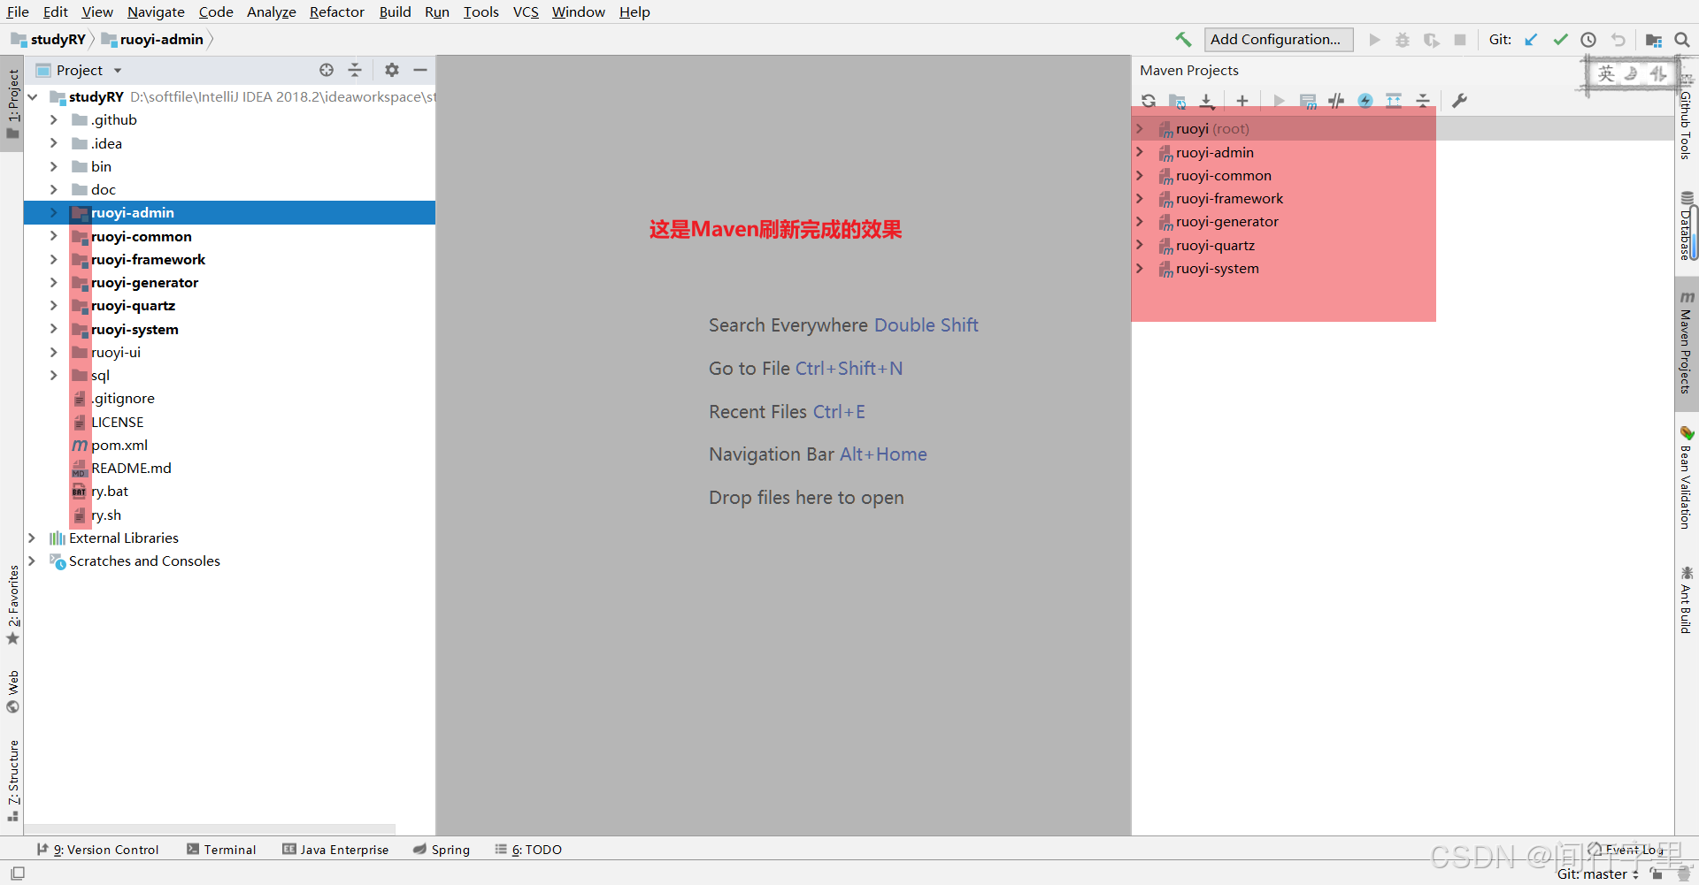
Task: Click the Build Project hammer icon
Action: [1183, 39]
